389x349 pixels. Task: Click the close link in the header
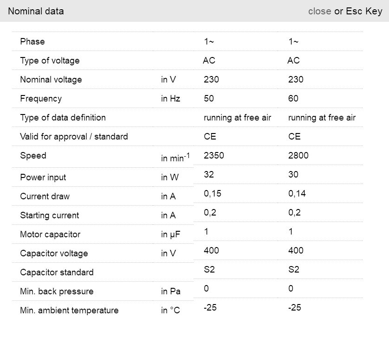pos(319,11)
